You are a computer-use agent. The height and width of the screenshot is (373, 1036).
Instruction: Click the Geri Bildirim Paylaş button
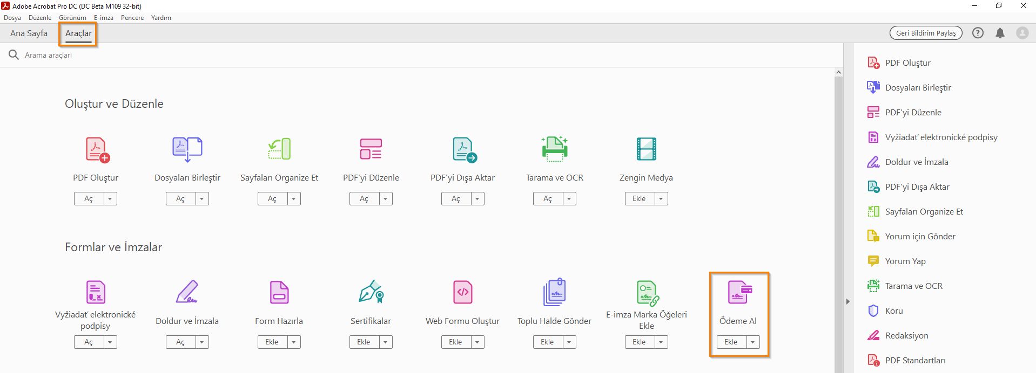click(926, 33)
